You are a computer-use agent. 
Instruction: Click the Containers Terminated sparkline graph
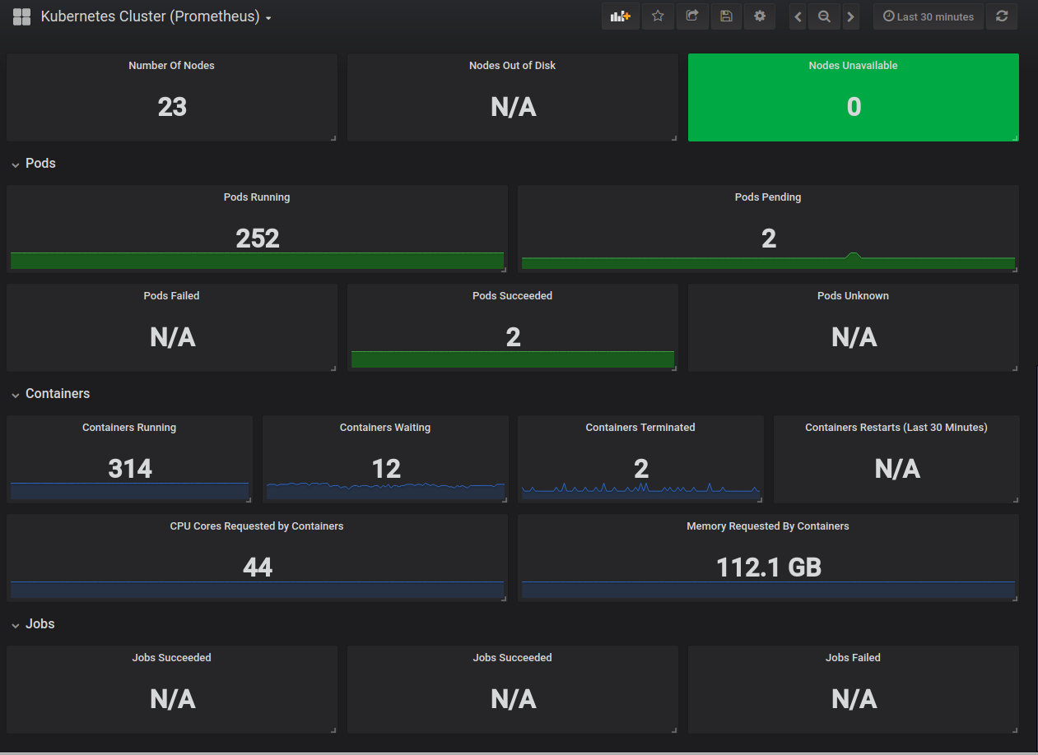coord(640,490)
